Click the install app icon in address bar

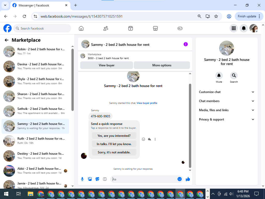coord(208,16)
